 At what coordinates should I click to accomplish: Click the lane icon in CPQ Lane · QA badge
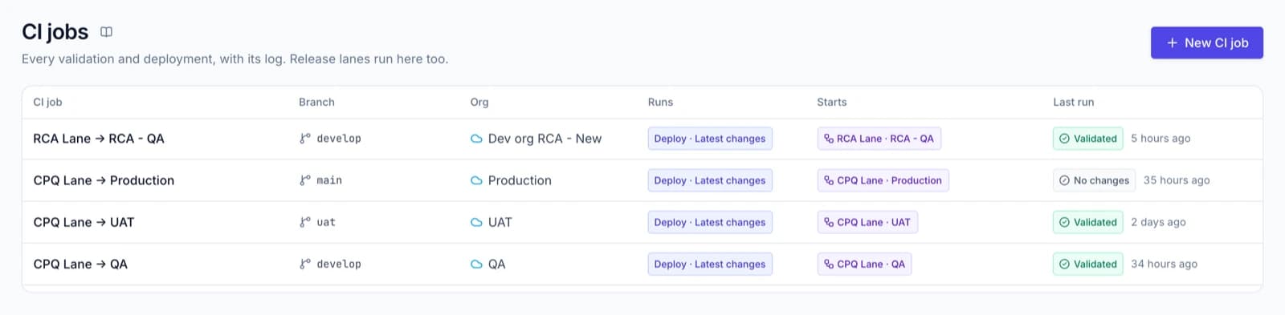point(829,264)
